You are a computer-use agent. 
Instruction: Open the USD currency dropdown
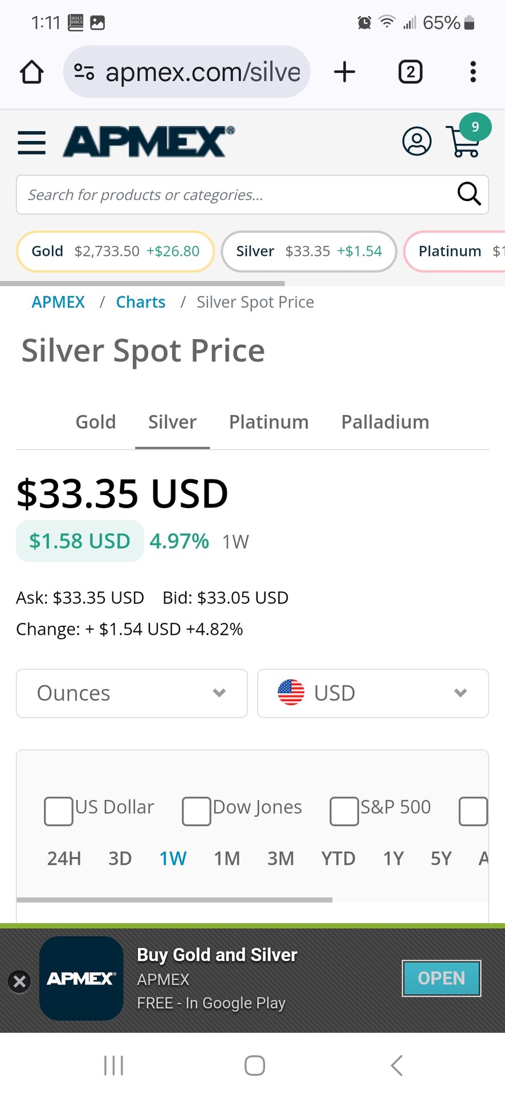pos(373,693)
